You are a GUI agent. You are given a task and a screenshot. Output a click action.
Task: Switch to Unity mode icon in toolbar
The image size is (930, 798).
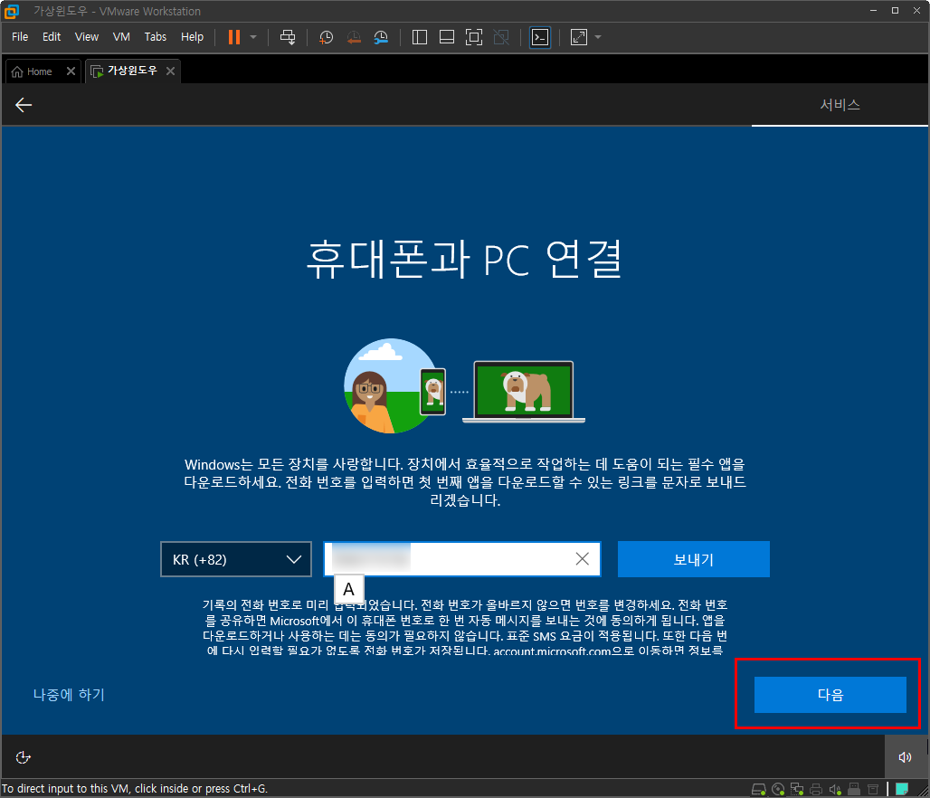coord(501,37)
